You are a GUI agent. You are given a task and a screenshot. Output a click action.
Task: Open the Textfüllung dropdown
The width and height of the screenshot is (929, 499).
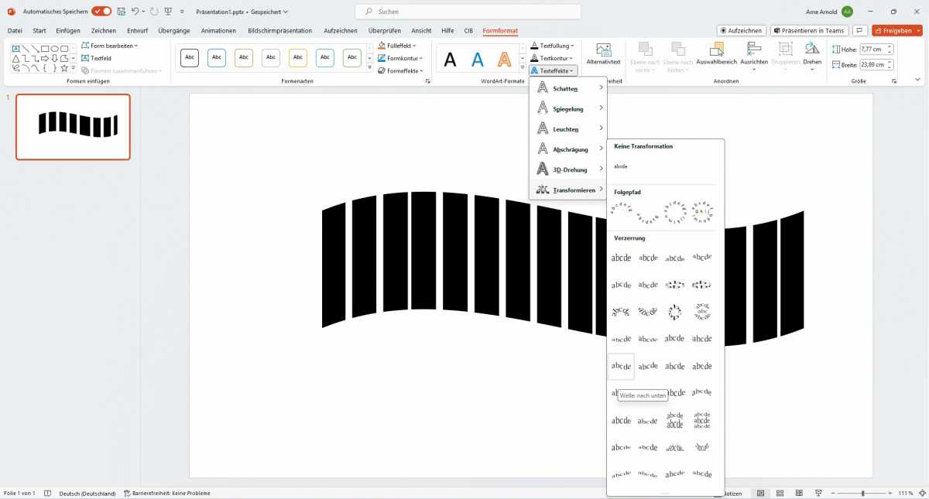[x=552, y=46]
